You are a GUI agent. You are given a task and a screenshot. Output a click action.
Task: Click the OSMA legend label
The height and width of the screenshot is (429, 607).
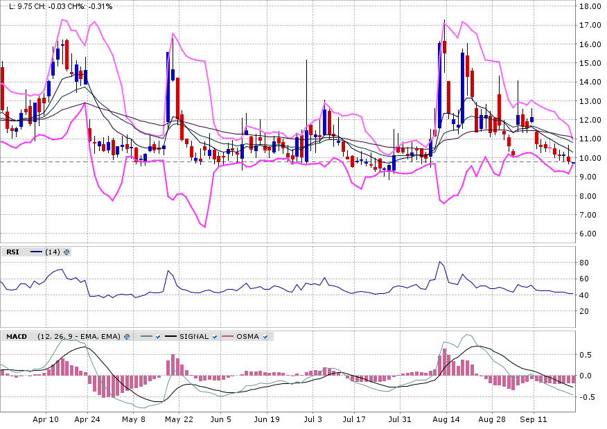247,337
